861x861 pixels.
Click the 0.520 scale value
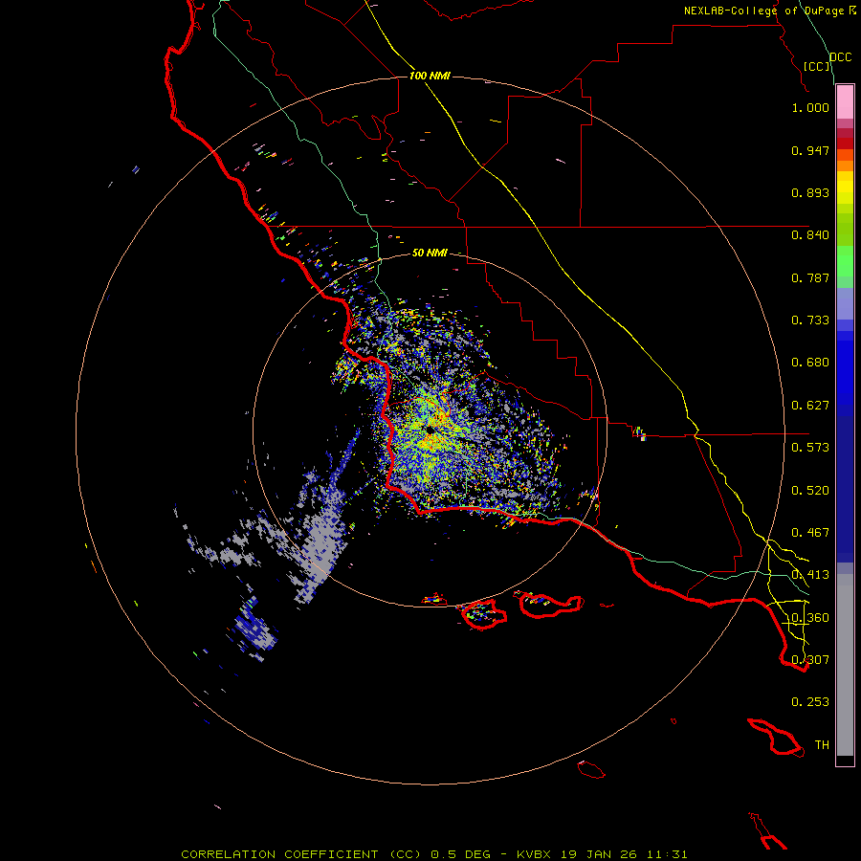coord(810,491)
